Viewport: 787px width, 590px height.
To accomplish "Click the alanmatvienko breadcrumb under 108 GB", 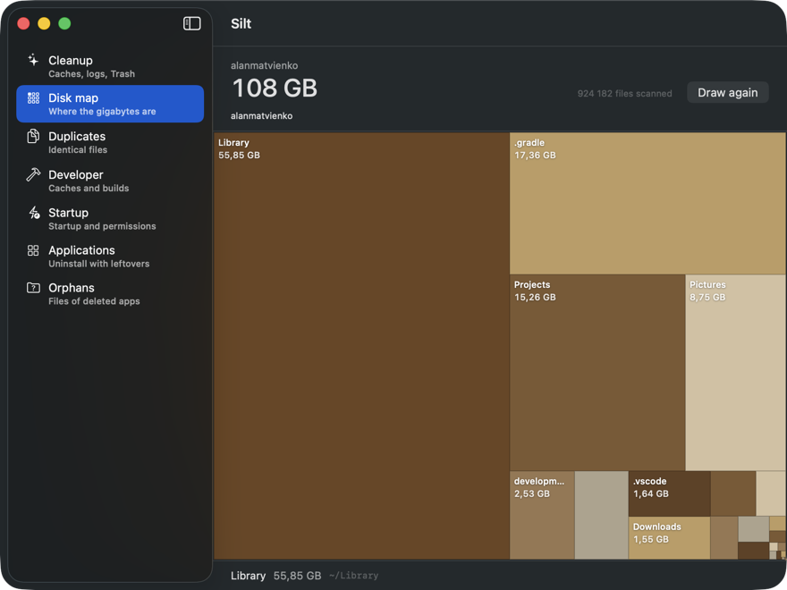I will 261,116.
